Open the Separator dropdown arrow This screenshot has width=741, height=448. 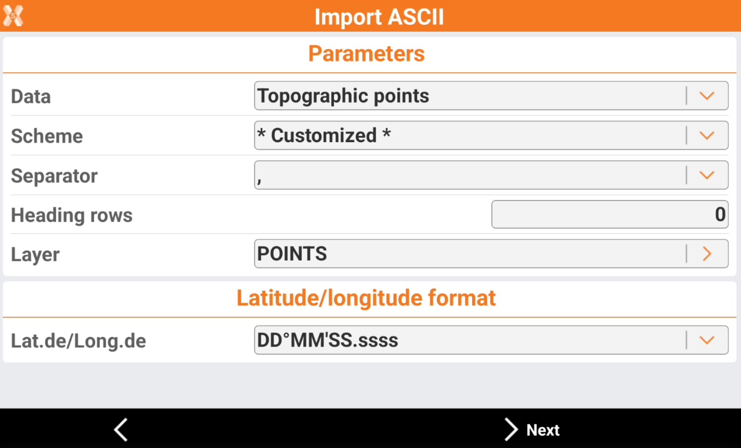click(x=707, y=175)
